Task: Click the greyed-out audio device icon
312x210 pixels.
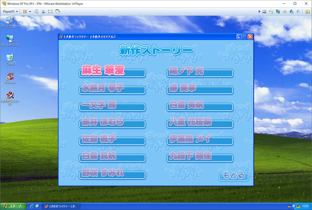Action: click(x=298, y=12)
